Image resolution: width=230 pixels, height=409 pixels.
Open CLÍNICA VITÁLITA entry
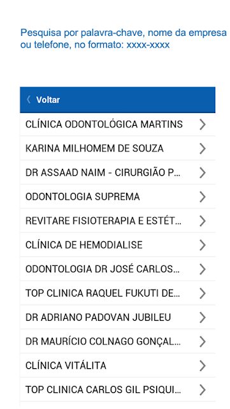pos(118,366)
